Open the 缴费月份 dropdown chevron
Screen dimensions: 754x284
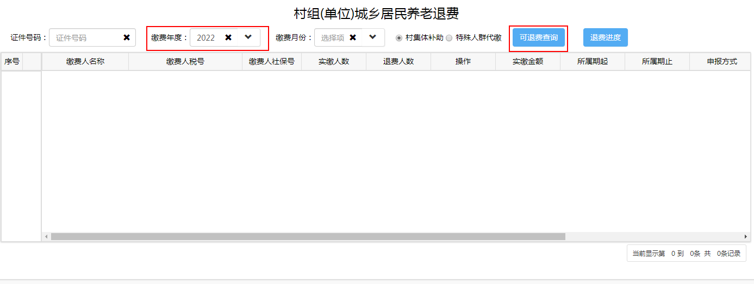pos(372,37)
